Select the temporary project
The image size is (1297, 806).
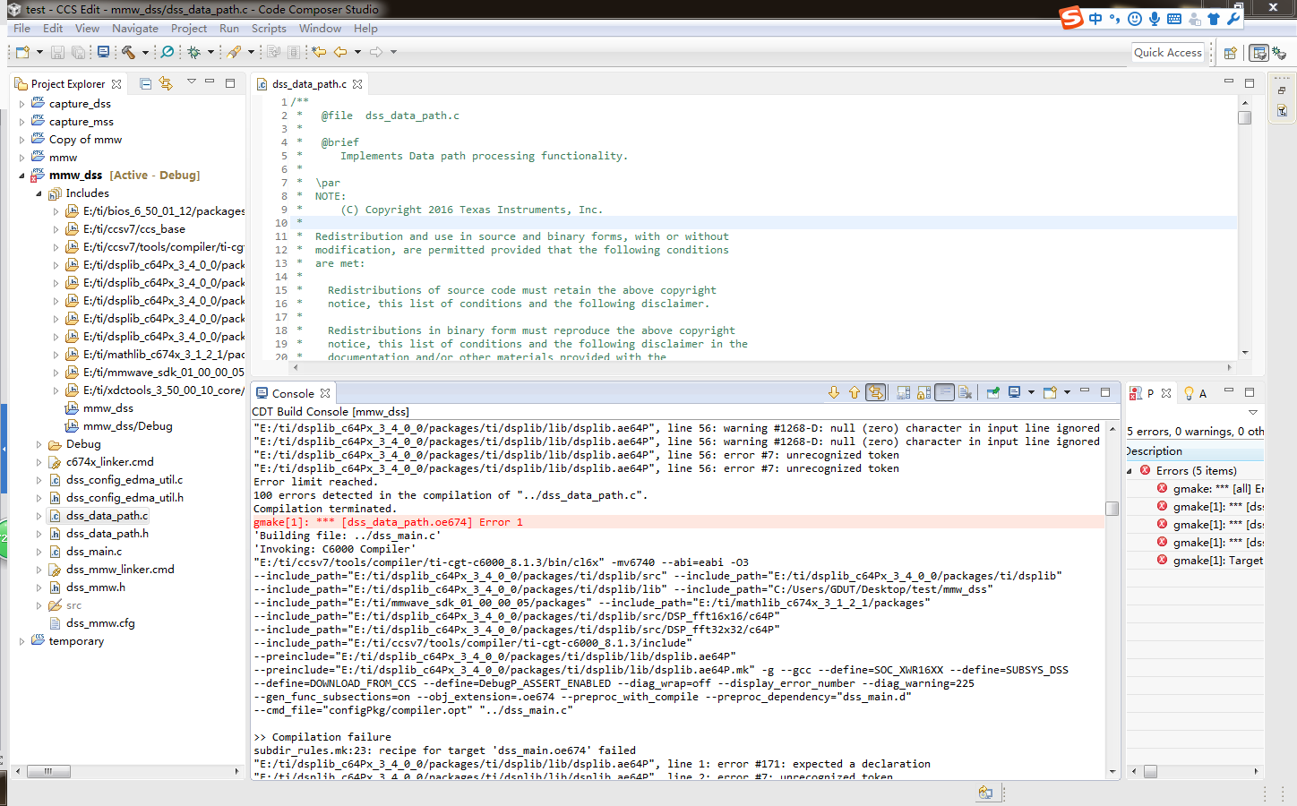[x=76, y=641]
